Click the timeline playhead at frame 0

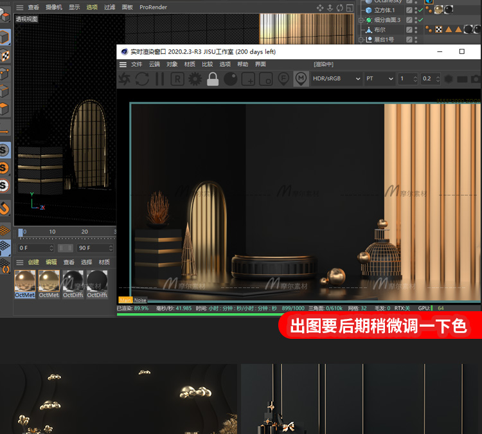(x=21, y=232)
